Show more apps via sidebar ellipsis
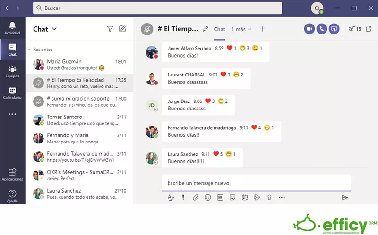Image resolution: width=378 pixels, height=235 pixels. point(12,114)
